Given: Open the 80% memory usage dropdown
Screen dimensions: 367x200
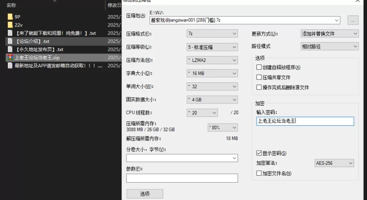Looking at the screenshot, I should tap(223, 127).
